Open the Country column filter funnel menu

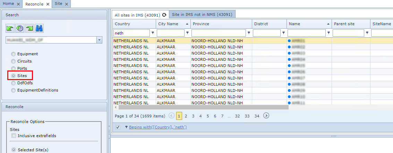[153, 33]
